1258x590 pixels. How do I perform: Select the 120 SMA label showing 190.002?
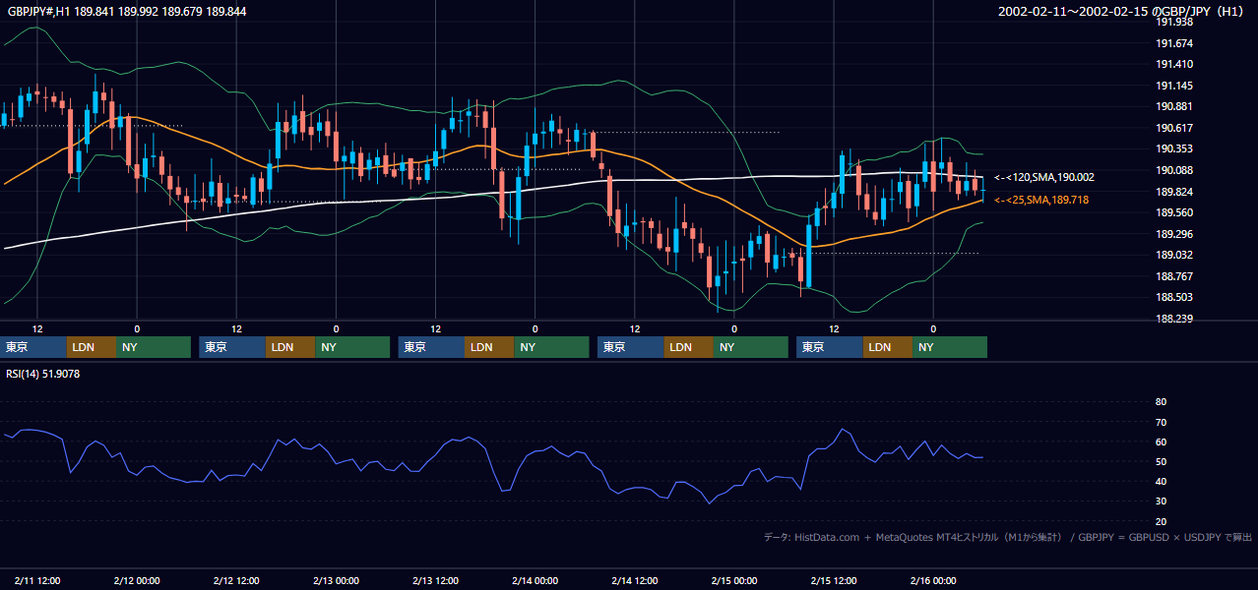click(1044, 177)
